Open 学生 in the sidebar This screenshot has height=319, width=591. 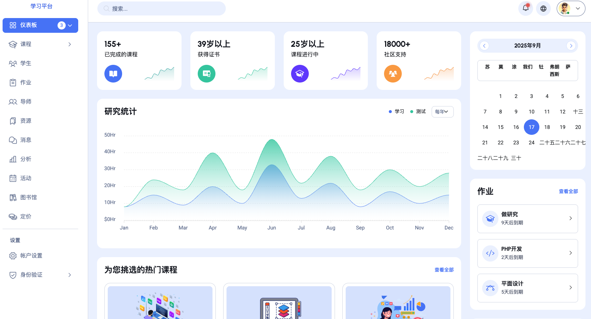[26, 63]
